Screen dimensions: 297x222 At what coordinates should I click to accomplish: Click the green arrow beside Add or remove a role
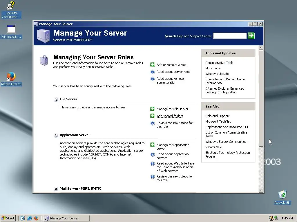point(153,65)
